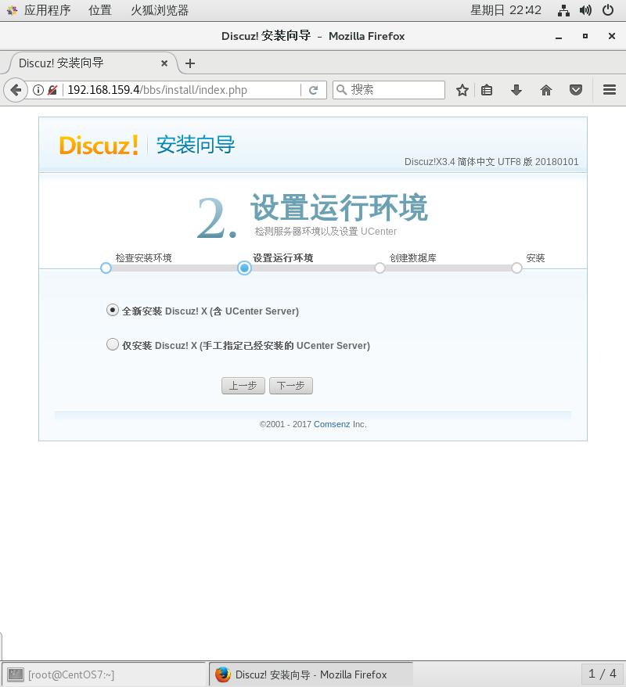Show bookmarks list icon
The width and height of the screenshot is (626, 687).
tap(487, 90)
